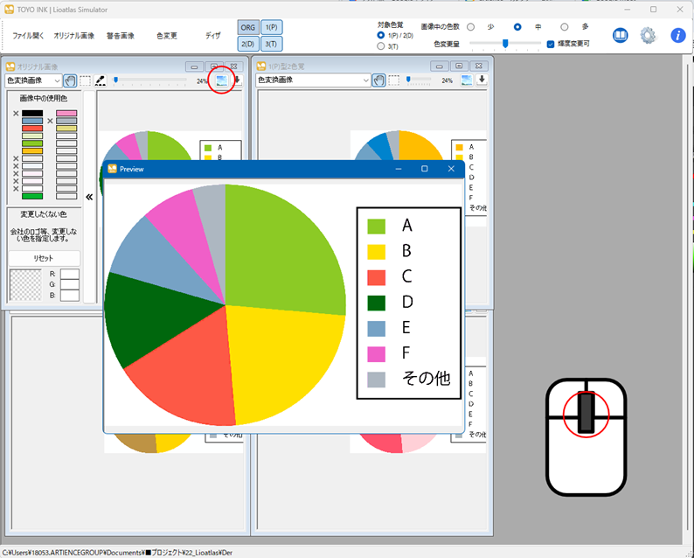This screenshot has width=694, height=558.
Task: Select the 3(T) color vision radio button
Action: point(381,45)
